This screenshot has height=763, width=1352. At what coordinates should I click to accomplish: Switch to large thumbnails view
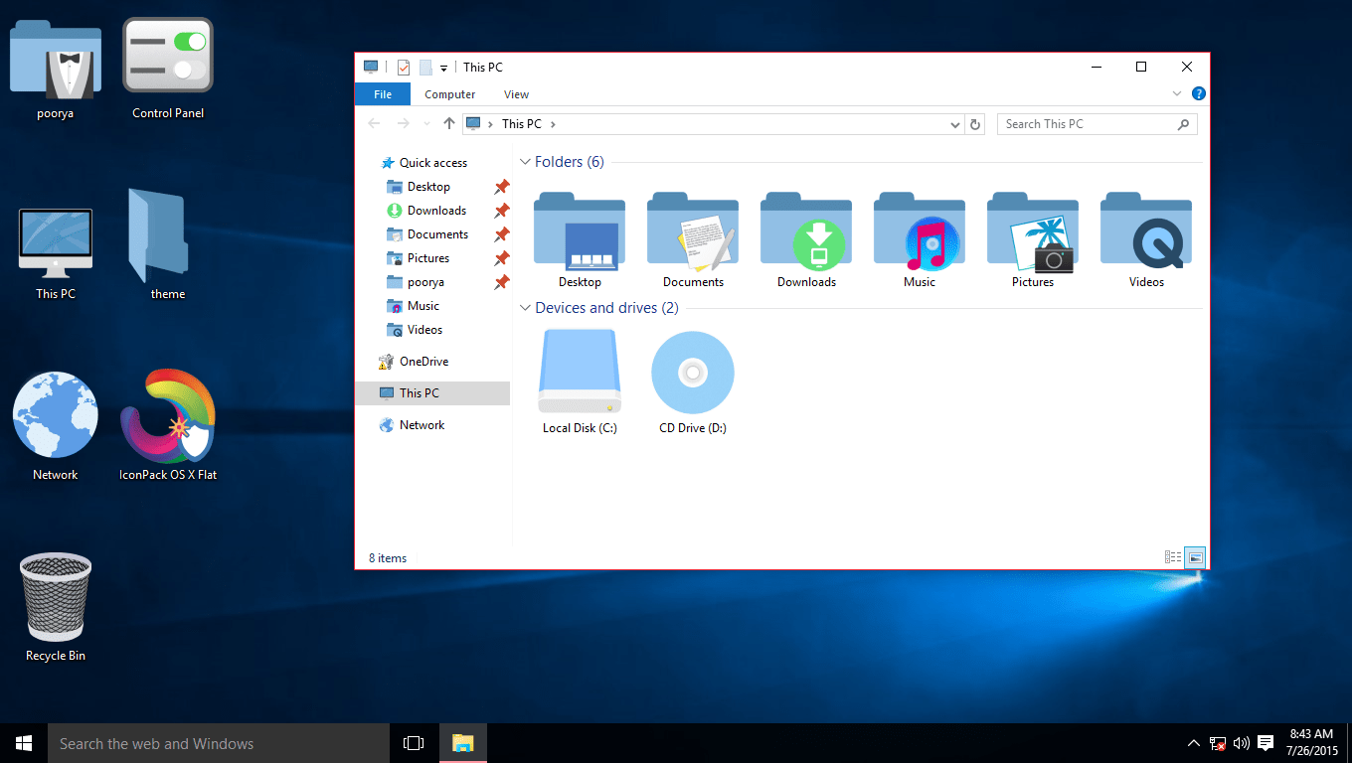pyautogui.click(x=1194, y=556)
